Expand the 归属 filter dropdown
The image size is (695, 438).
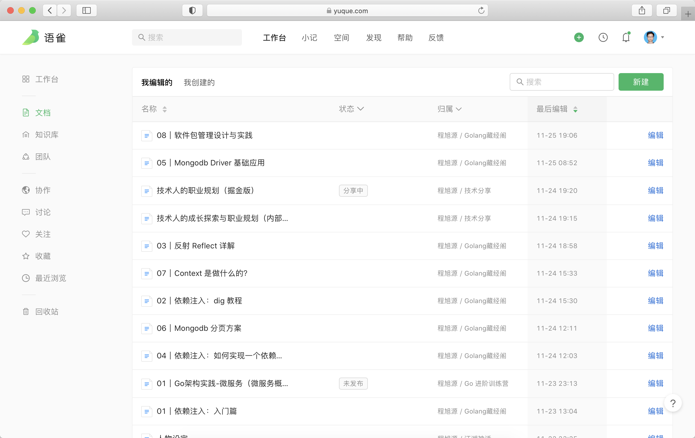pyautogui.click(x=449, y=109)
